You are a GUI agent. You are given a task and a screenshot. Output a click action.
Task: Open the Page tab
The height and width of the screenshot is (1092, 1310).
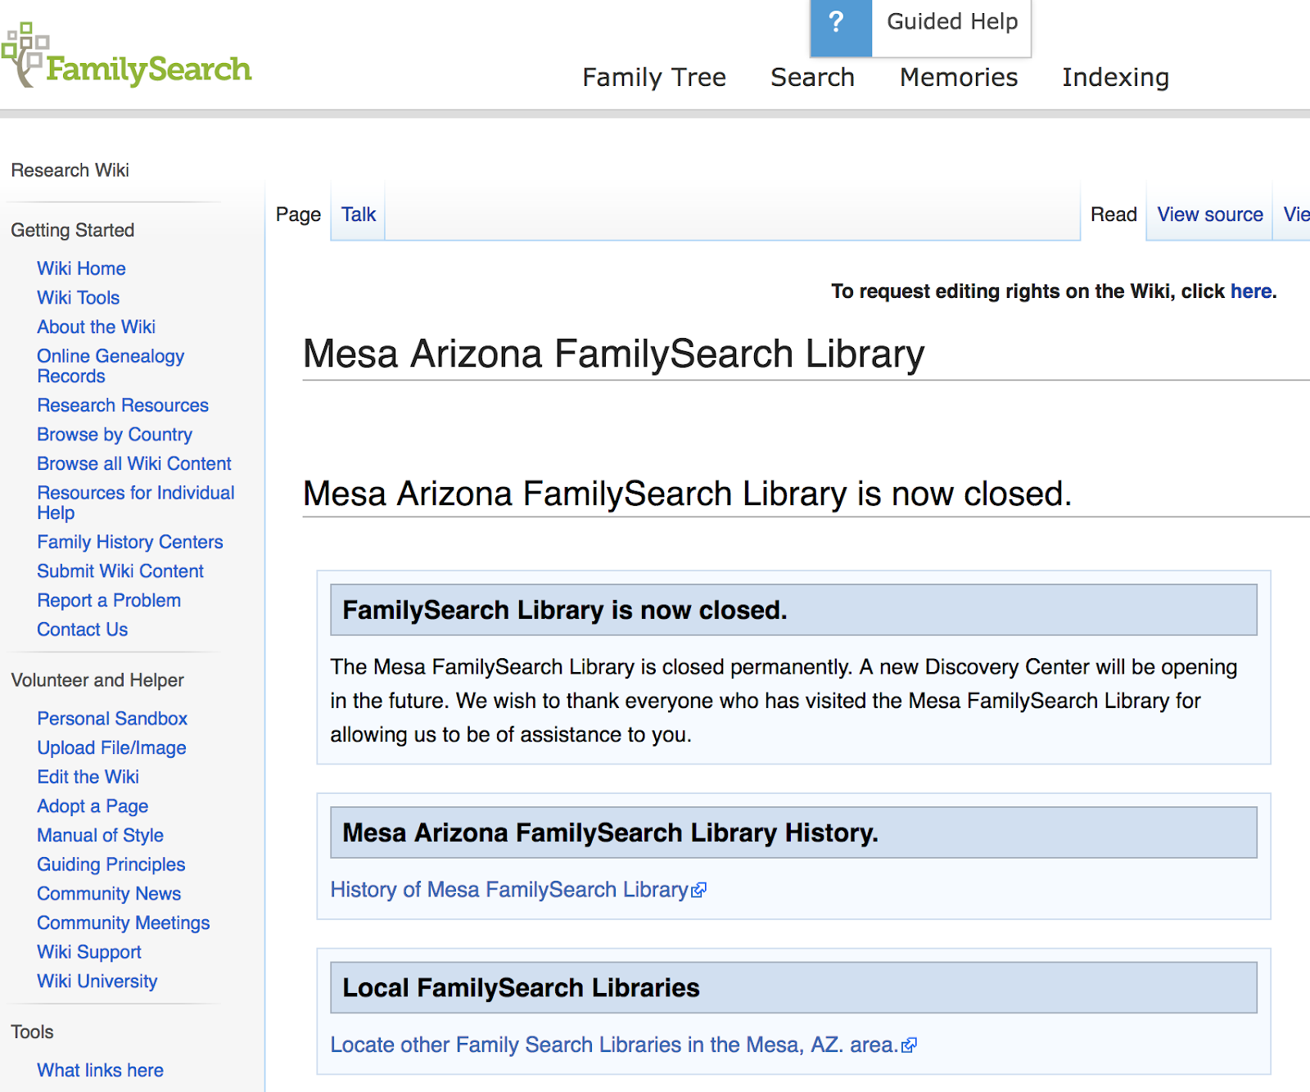tap(297, 214)
